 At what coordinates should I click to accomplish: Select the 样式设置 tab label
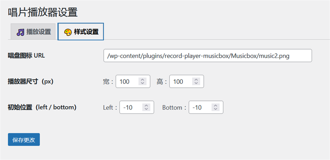[86, 32]
